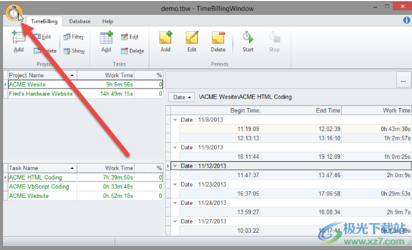Open the blue info icon
Viewport: 412px width, 251px height.
[x=407, y=20]
